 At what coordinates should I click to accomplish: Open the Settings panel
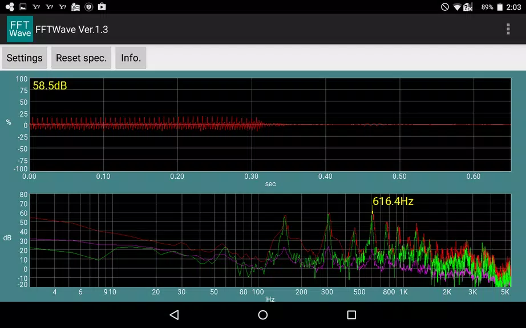point(25,58)
